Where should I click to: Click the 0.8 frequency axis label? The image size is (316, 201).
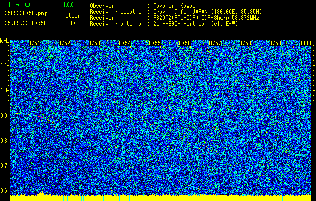(x=4, y=141)
